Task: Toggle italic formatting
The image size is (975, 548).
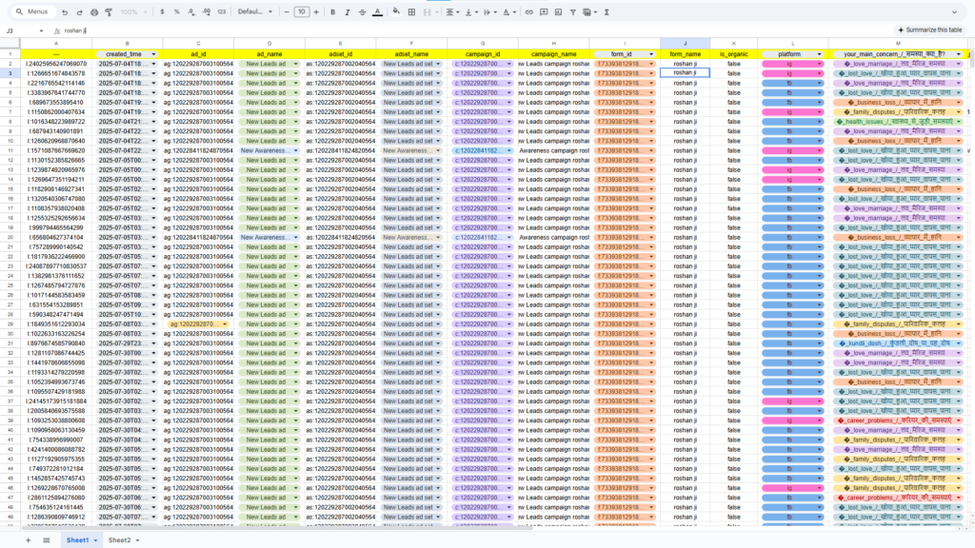Action: point(346,12)
